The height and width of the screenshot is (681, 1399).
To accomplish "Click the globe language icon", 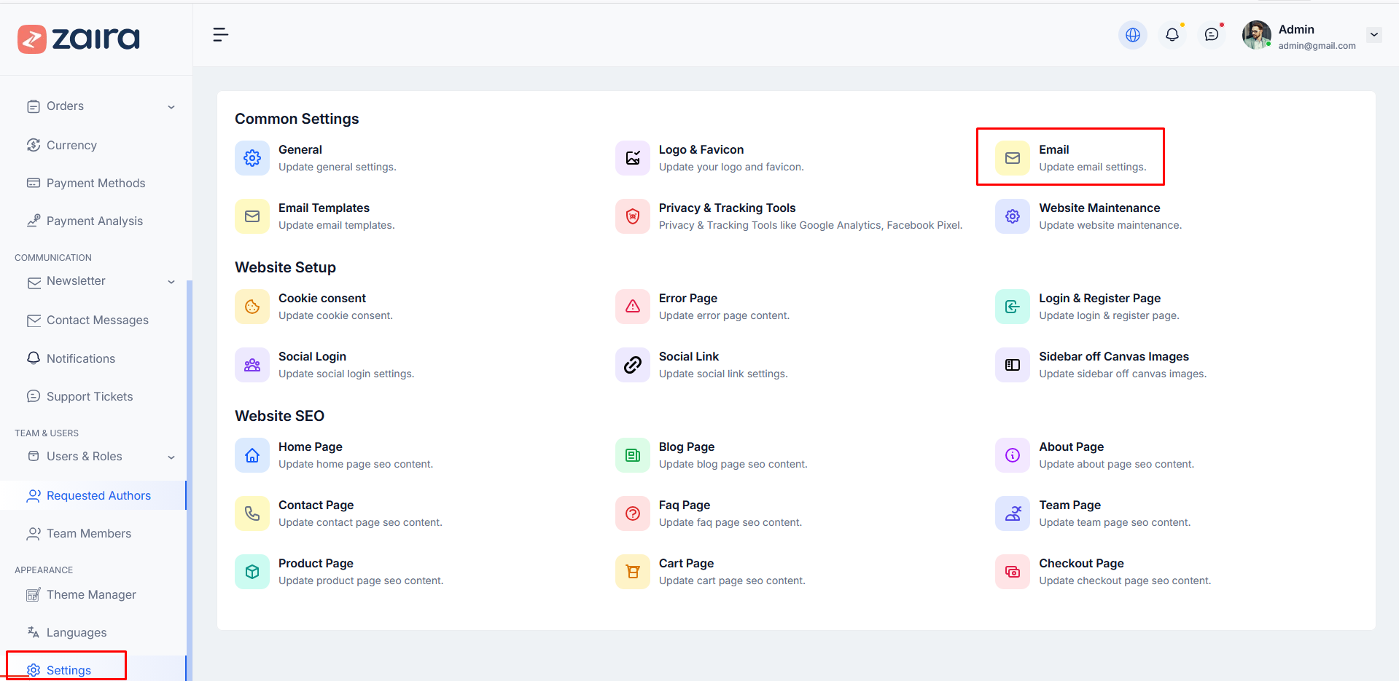I will (1132, 34).
